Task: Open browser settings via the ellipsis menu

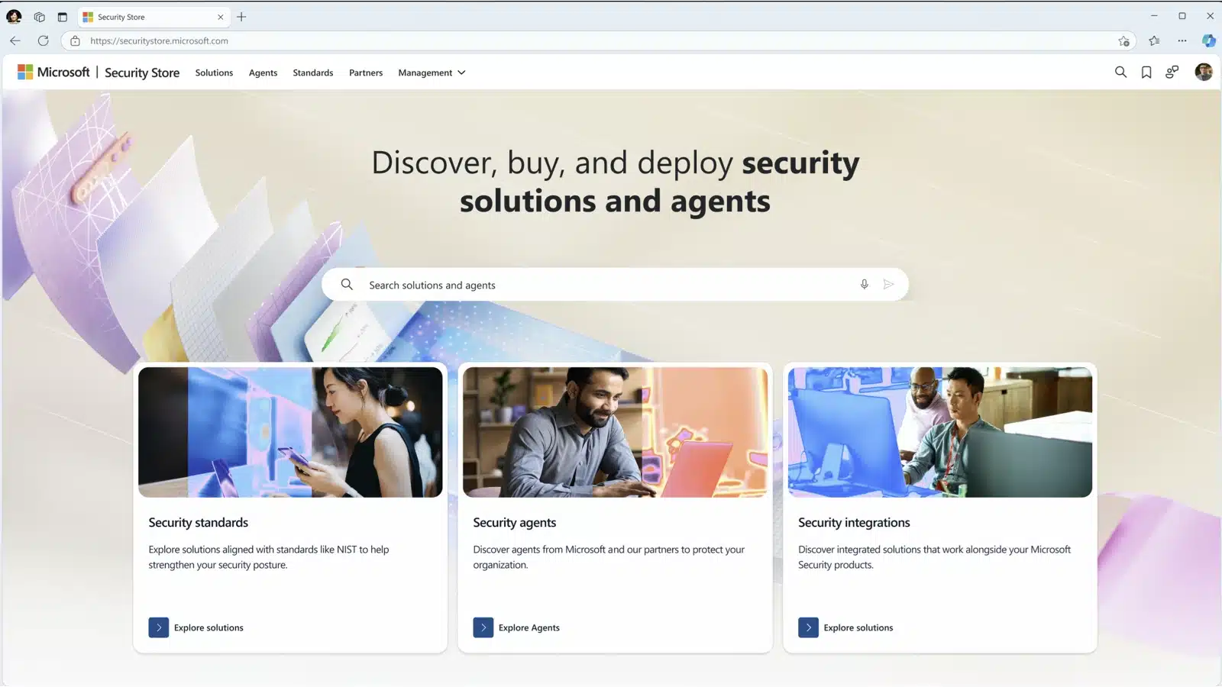Action: coord(1181,40)
